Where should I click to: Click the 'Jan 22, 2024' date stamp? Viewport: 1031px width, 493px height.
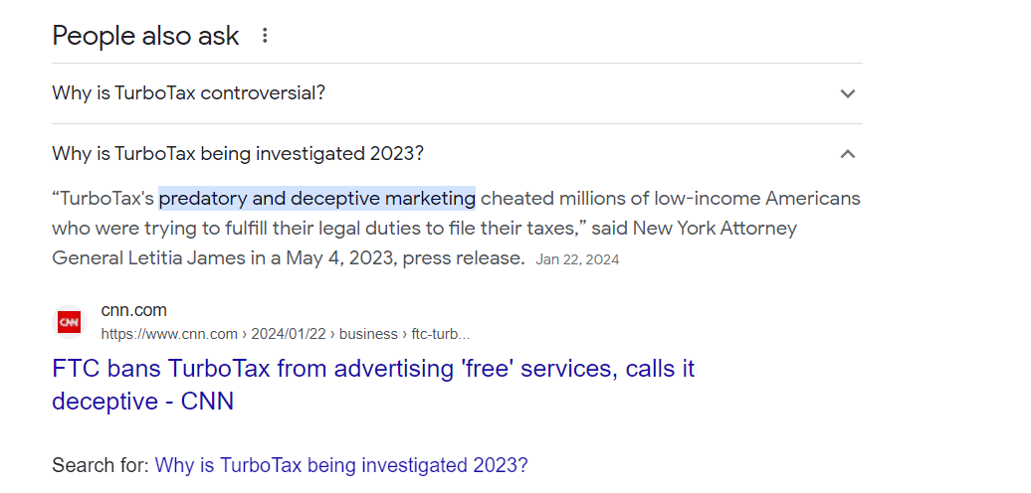point(577,259)
